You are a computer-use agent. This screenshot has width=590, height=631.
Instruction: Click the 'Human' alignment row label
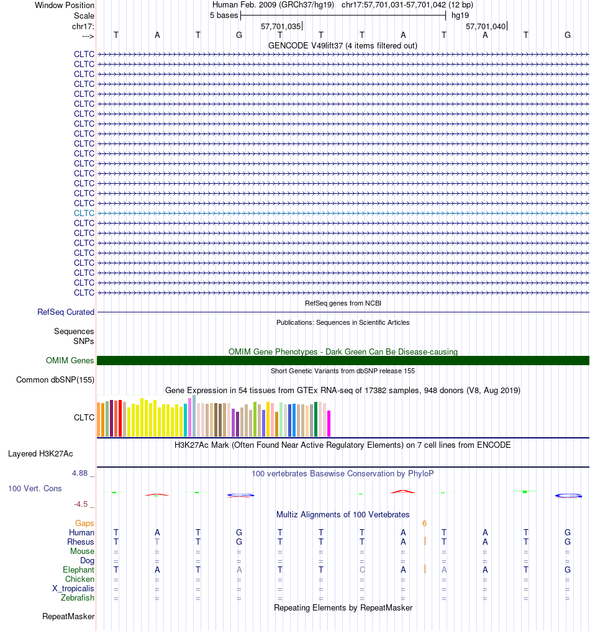point(81,532)
